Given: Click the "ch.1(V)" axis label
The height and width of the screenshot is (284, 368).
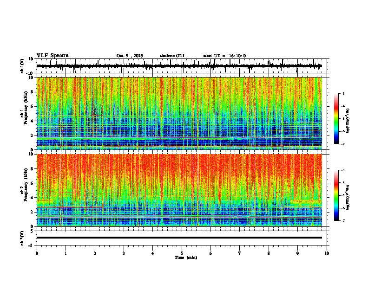Looking at the screenshot, I should [22, 66].
